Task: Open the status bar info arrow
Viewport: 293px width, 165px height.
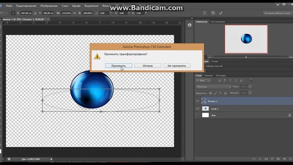Action: point(51,159)
